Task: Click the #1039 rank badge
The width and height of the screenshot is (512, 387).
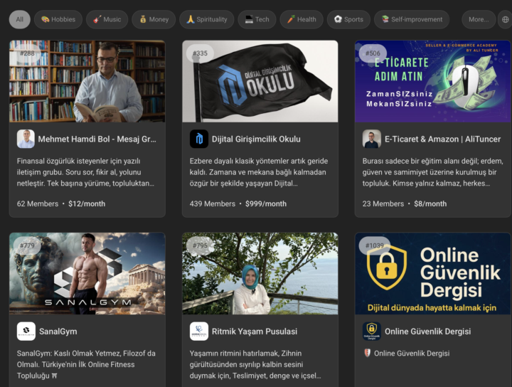Action: [x=375, y=245]
